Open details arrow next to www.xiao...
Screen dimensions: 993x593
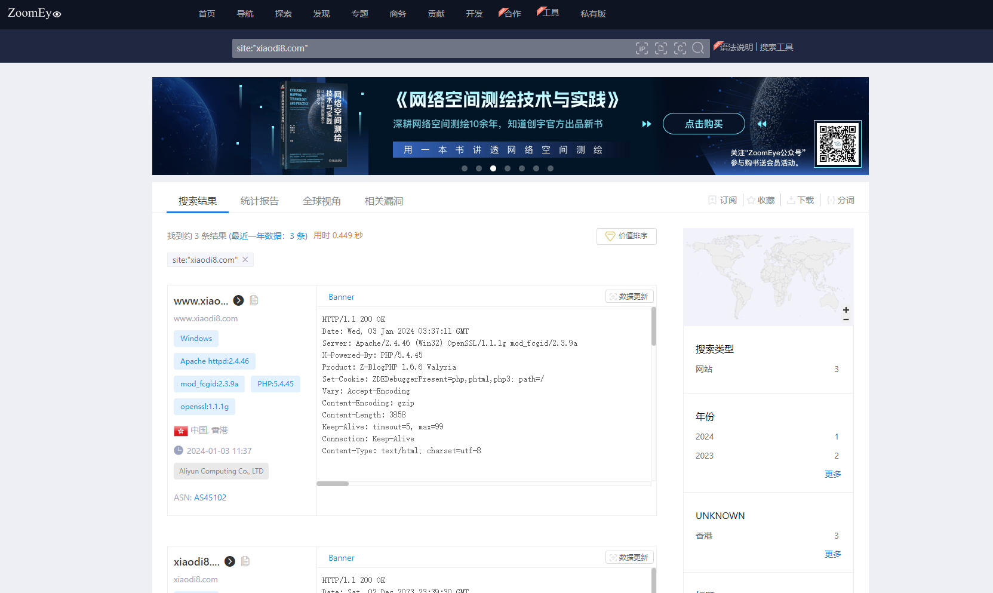[238, 300]
